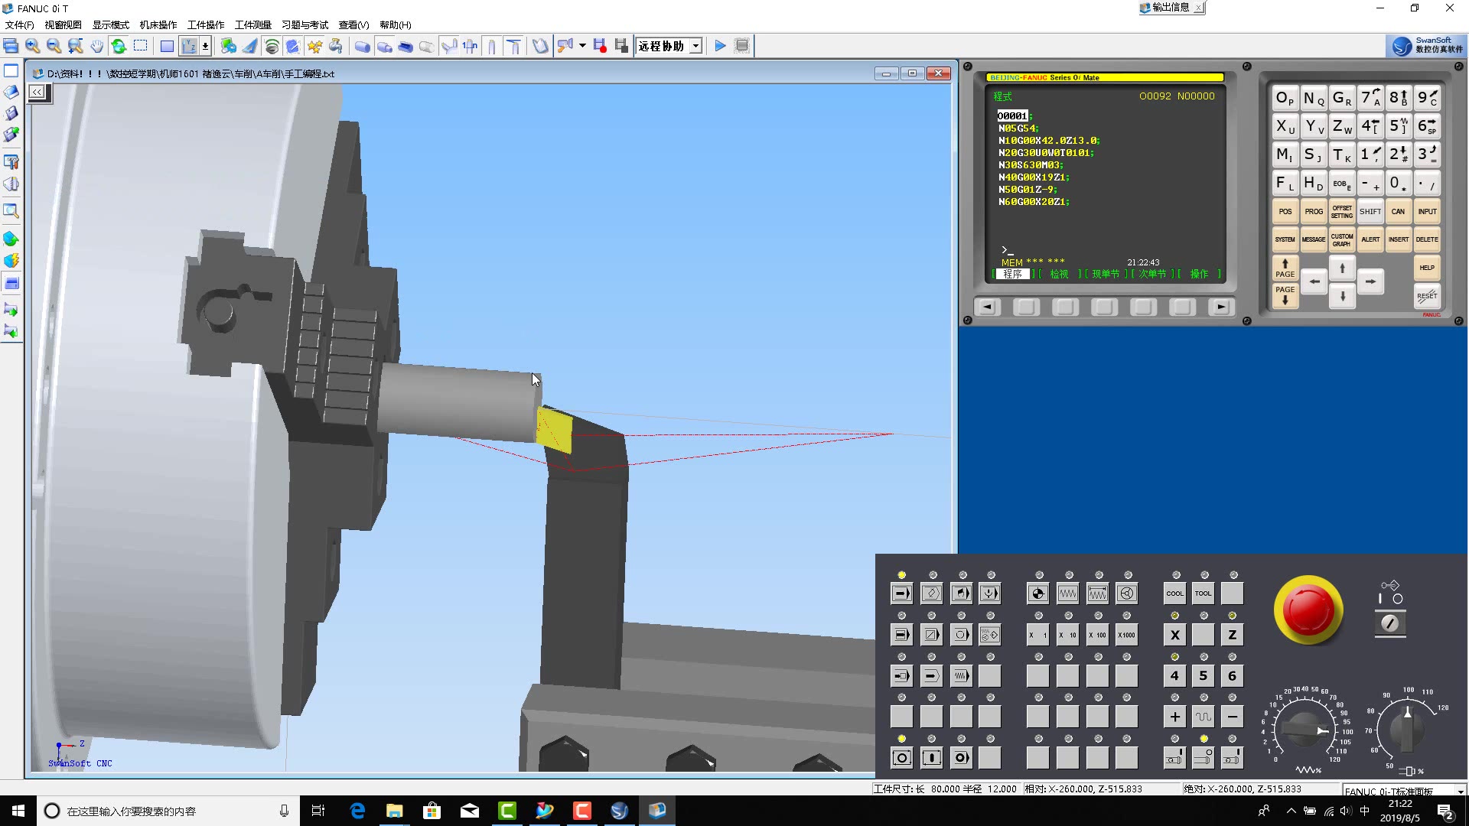This screenshot has width=1469, height=826.
Task: Open the FANUC 0i-T标准面板 panel dropdown
Action: [x=1460, y=791]
